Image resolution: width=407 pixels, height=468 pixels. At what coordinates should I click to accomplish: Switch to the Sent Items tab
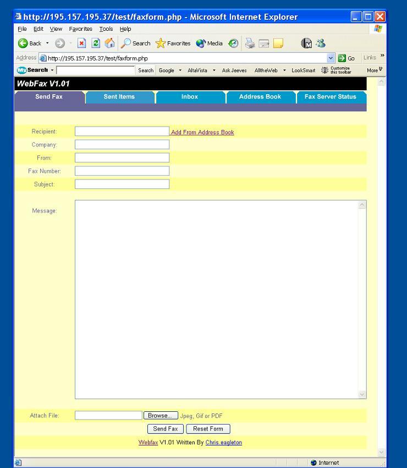coord(119,97)
